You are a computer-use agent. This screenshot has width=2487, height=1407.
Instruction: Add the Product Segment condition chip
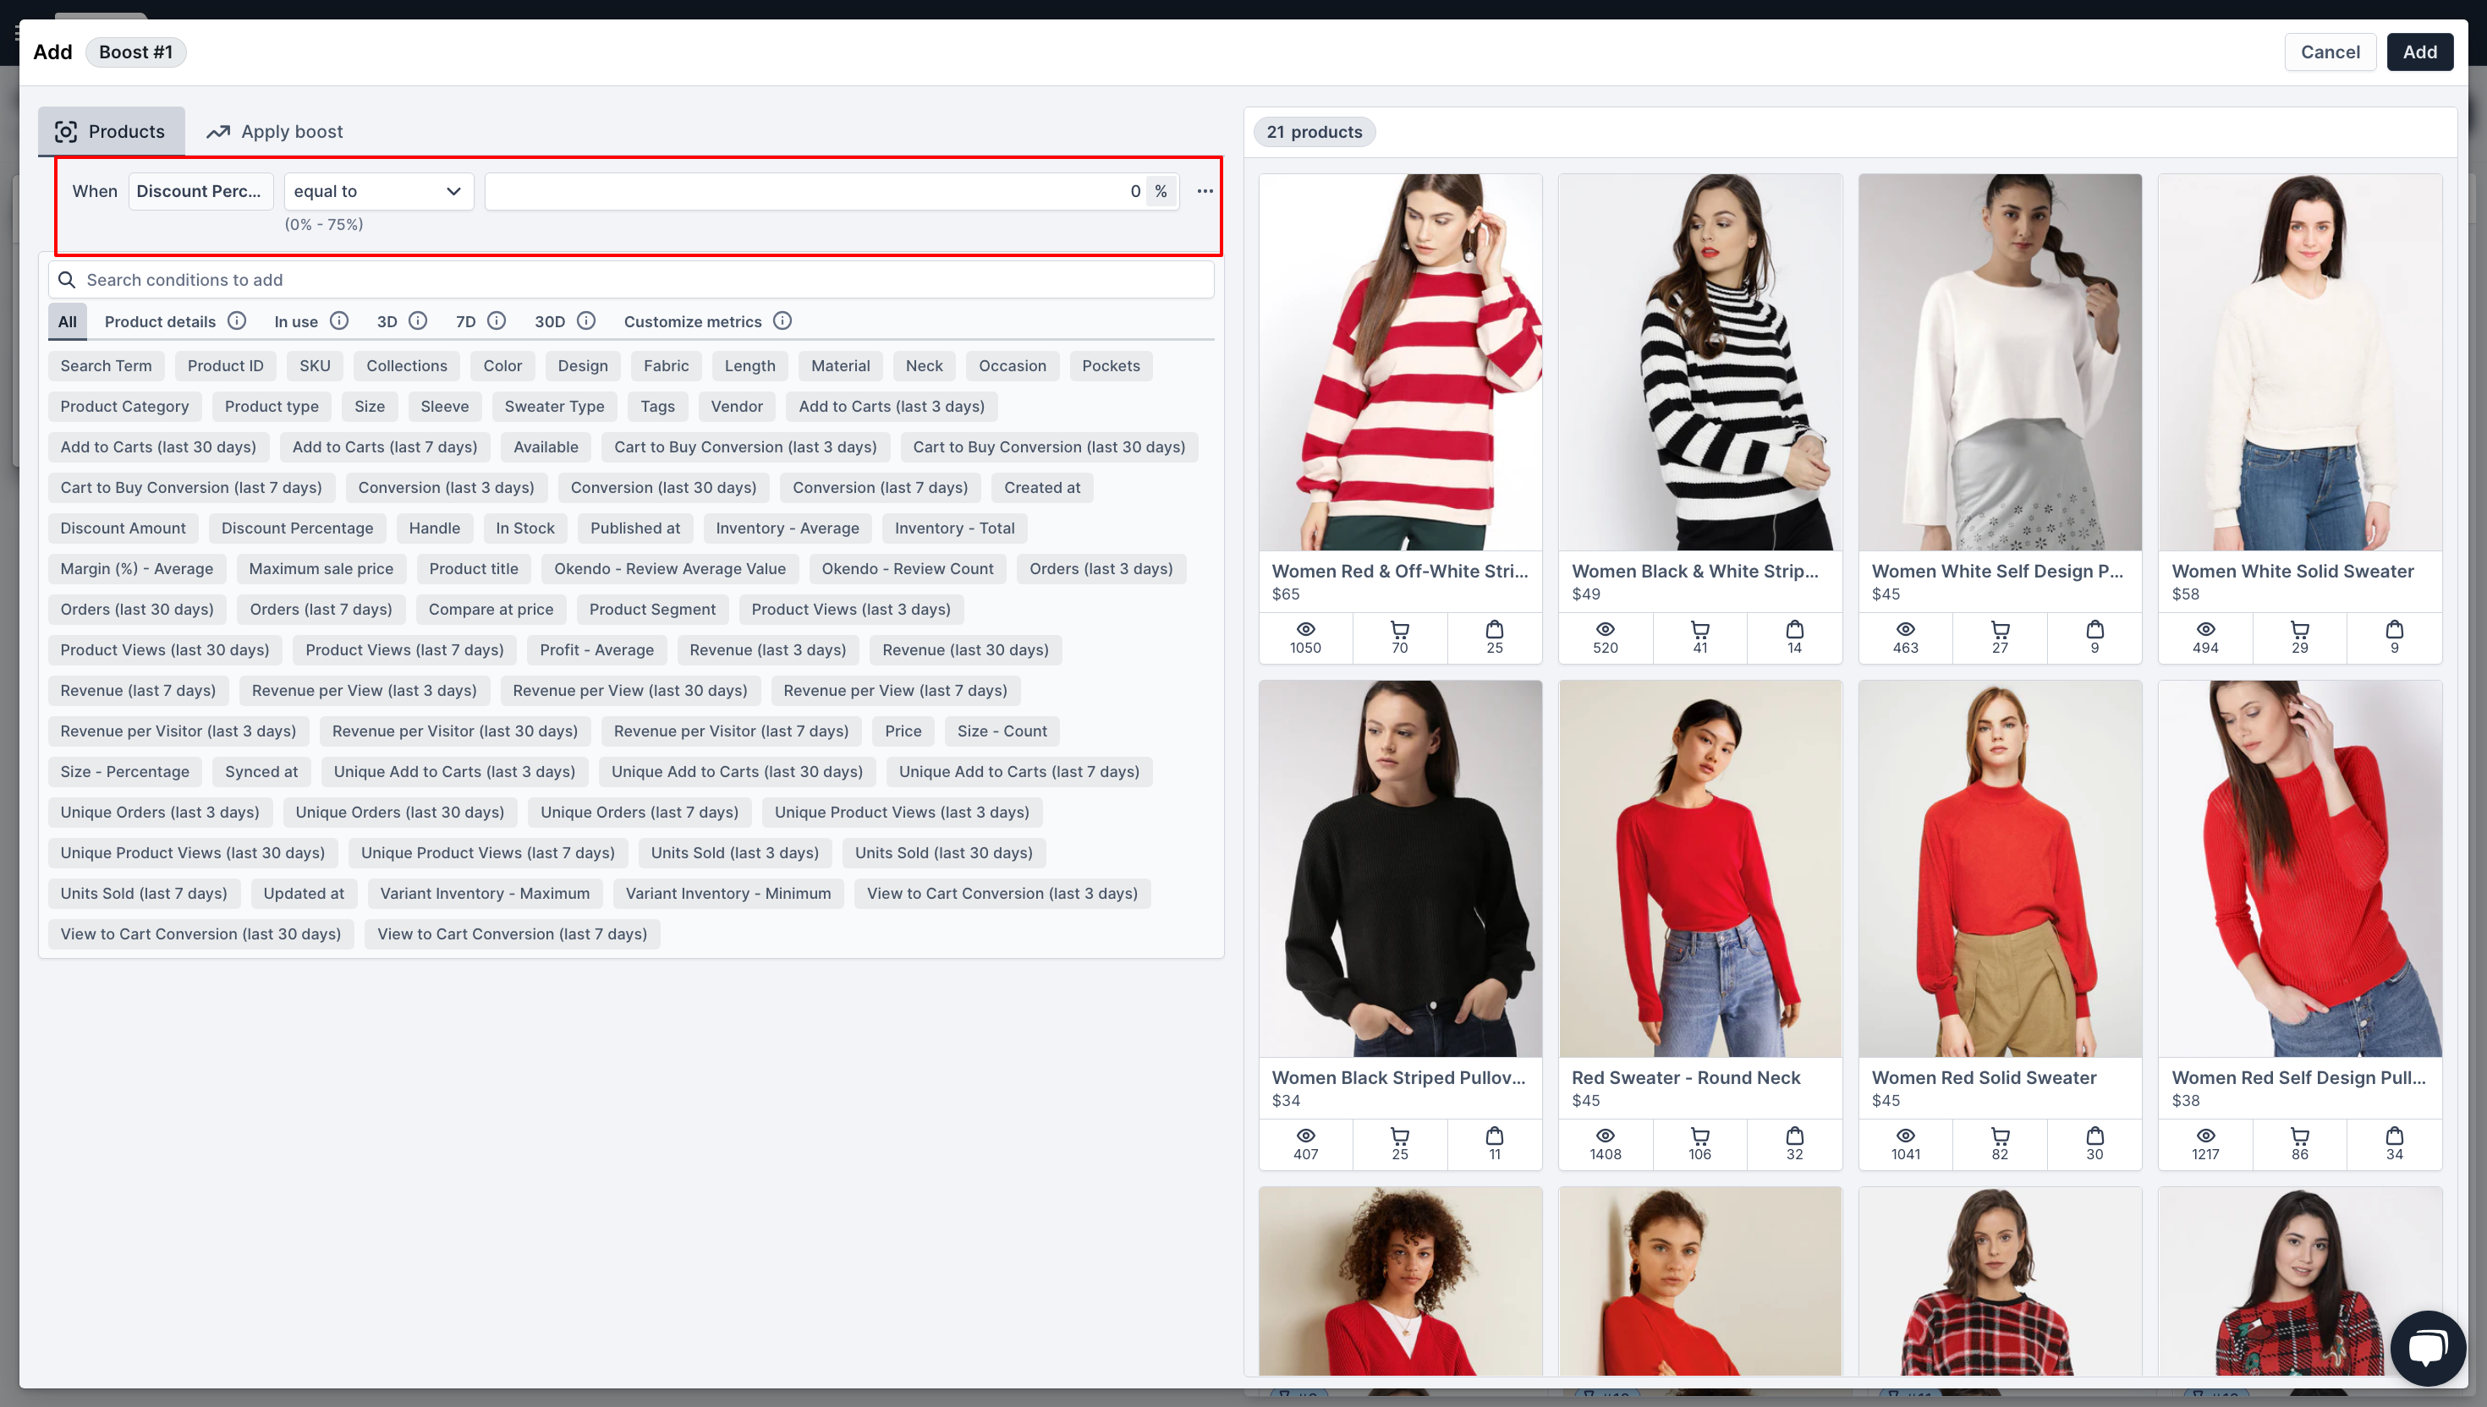tap(652, 609)
